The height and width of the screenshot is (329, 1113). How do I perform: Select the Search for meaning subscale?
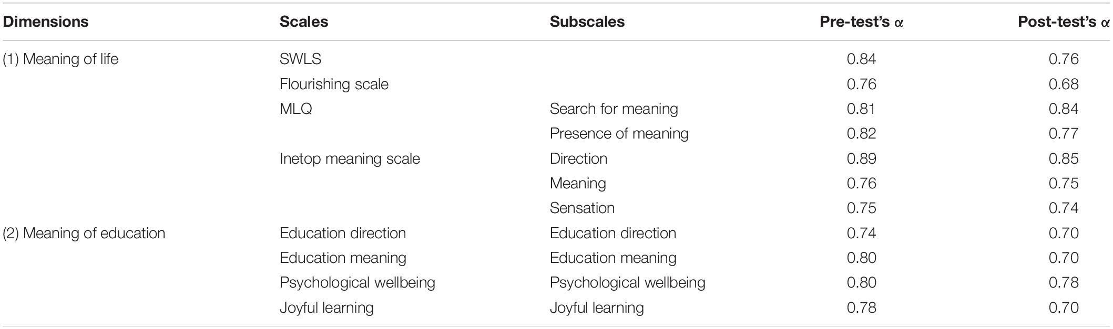click(x=614, y=109)
